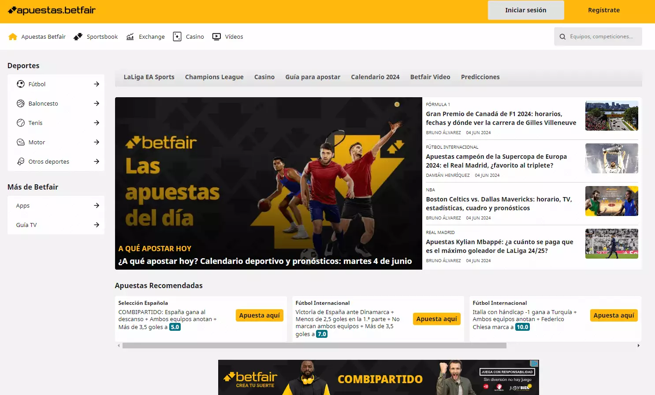Viewport: 655px width, 395px height.
Task: Click the Exchange chart icon
Action: (x=130, y=37)
